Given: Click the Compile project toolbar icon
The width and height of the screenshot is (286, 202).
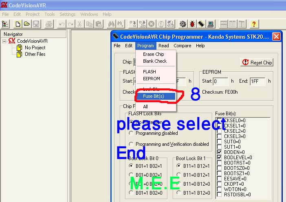Looking at the screenshot, I should pyautogui.click(x=133, y=24).
